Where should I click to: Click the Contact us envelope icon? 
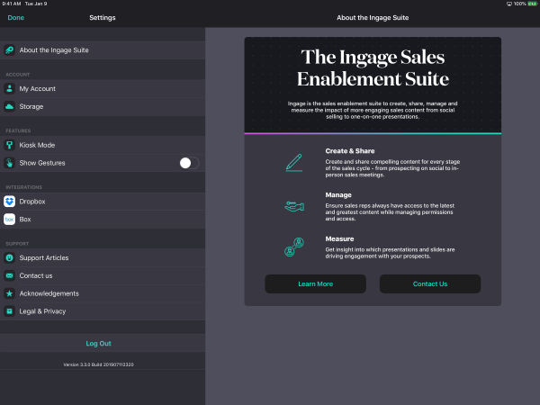pos(9,276)
